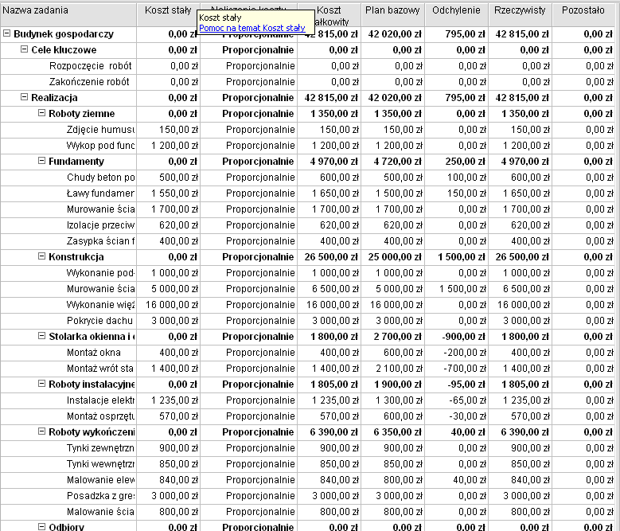Select the Pozostało column header
The width and height of the screenshot is (620, 531).
pos(583,15)
